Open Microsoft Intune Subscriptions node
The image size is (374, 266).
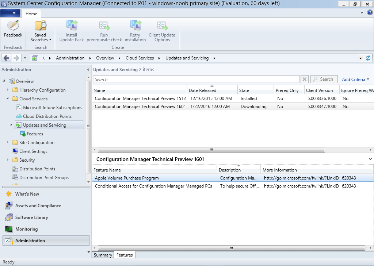point(53,108)
